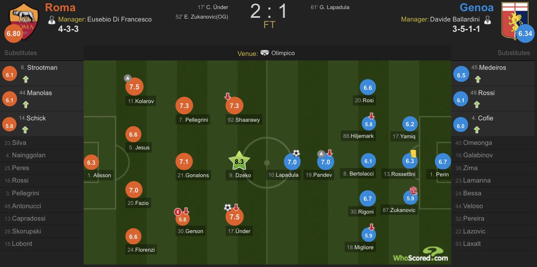Click the red substituted-off arrow on Ünder

click(236, 207)
